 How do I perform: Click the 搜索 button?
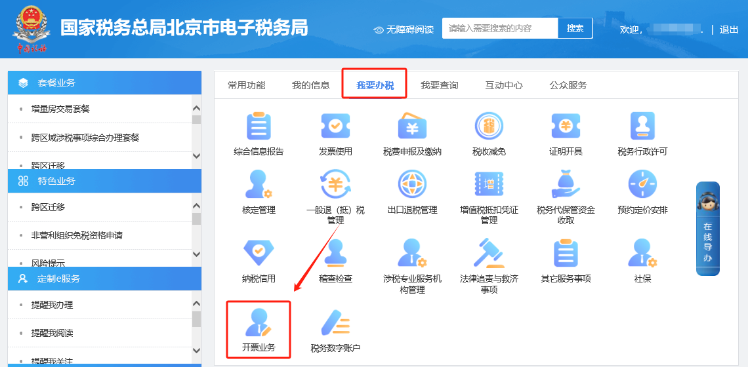(x=575, y=28)
